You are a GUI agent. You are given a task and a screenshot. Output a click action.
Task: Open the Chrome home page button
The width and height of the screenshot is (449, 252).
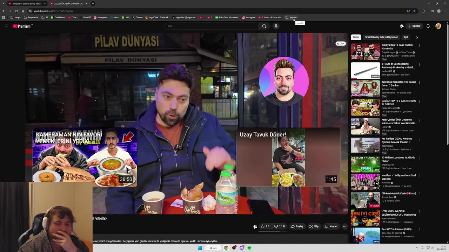tap(22, 11)
